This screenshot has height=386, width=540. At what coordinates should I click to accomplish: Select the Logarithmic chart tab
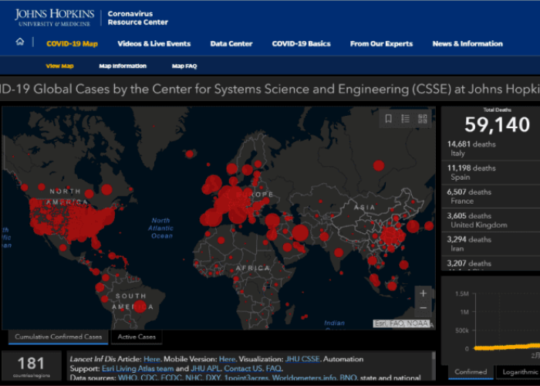pyautogui.click(x=520, y=372)
